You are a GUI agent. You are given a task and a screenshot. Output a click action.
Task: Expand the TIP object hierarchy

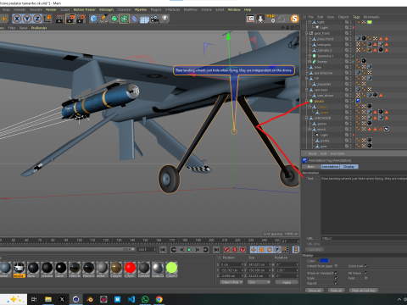coord(306,78)
